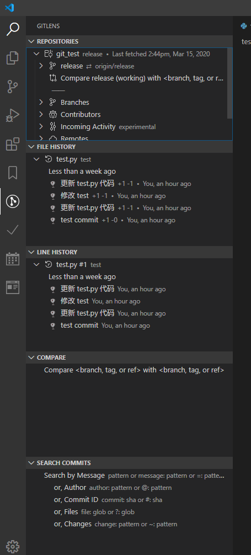Open the Bookmarks icon in activity bar
The width and height of the screenshot is (251, 555).
(x=13, y=173)
